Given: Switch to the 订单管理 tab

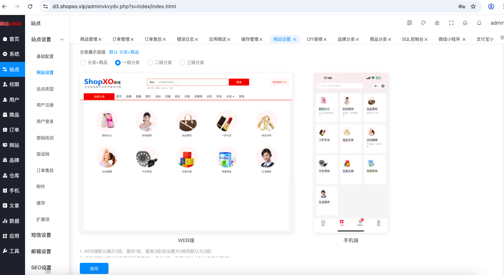Looking at the screenshot, I should click(x=121, y=39).
